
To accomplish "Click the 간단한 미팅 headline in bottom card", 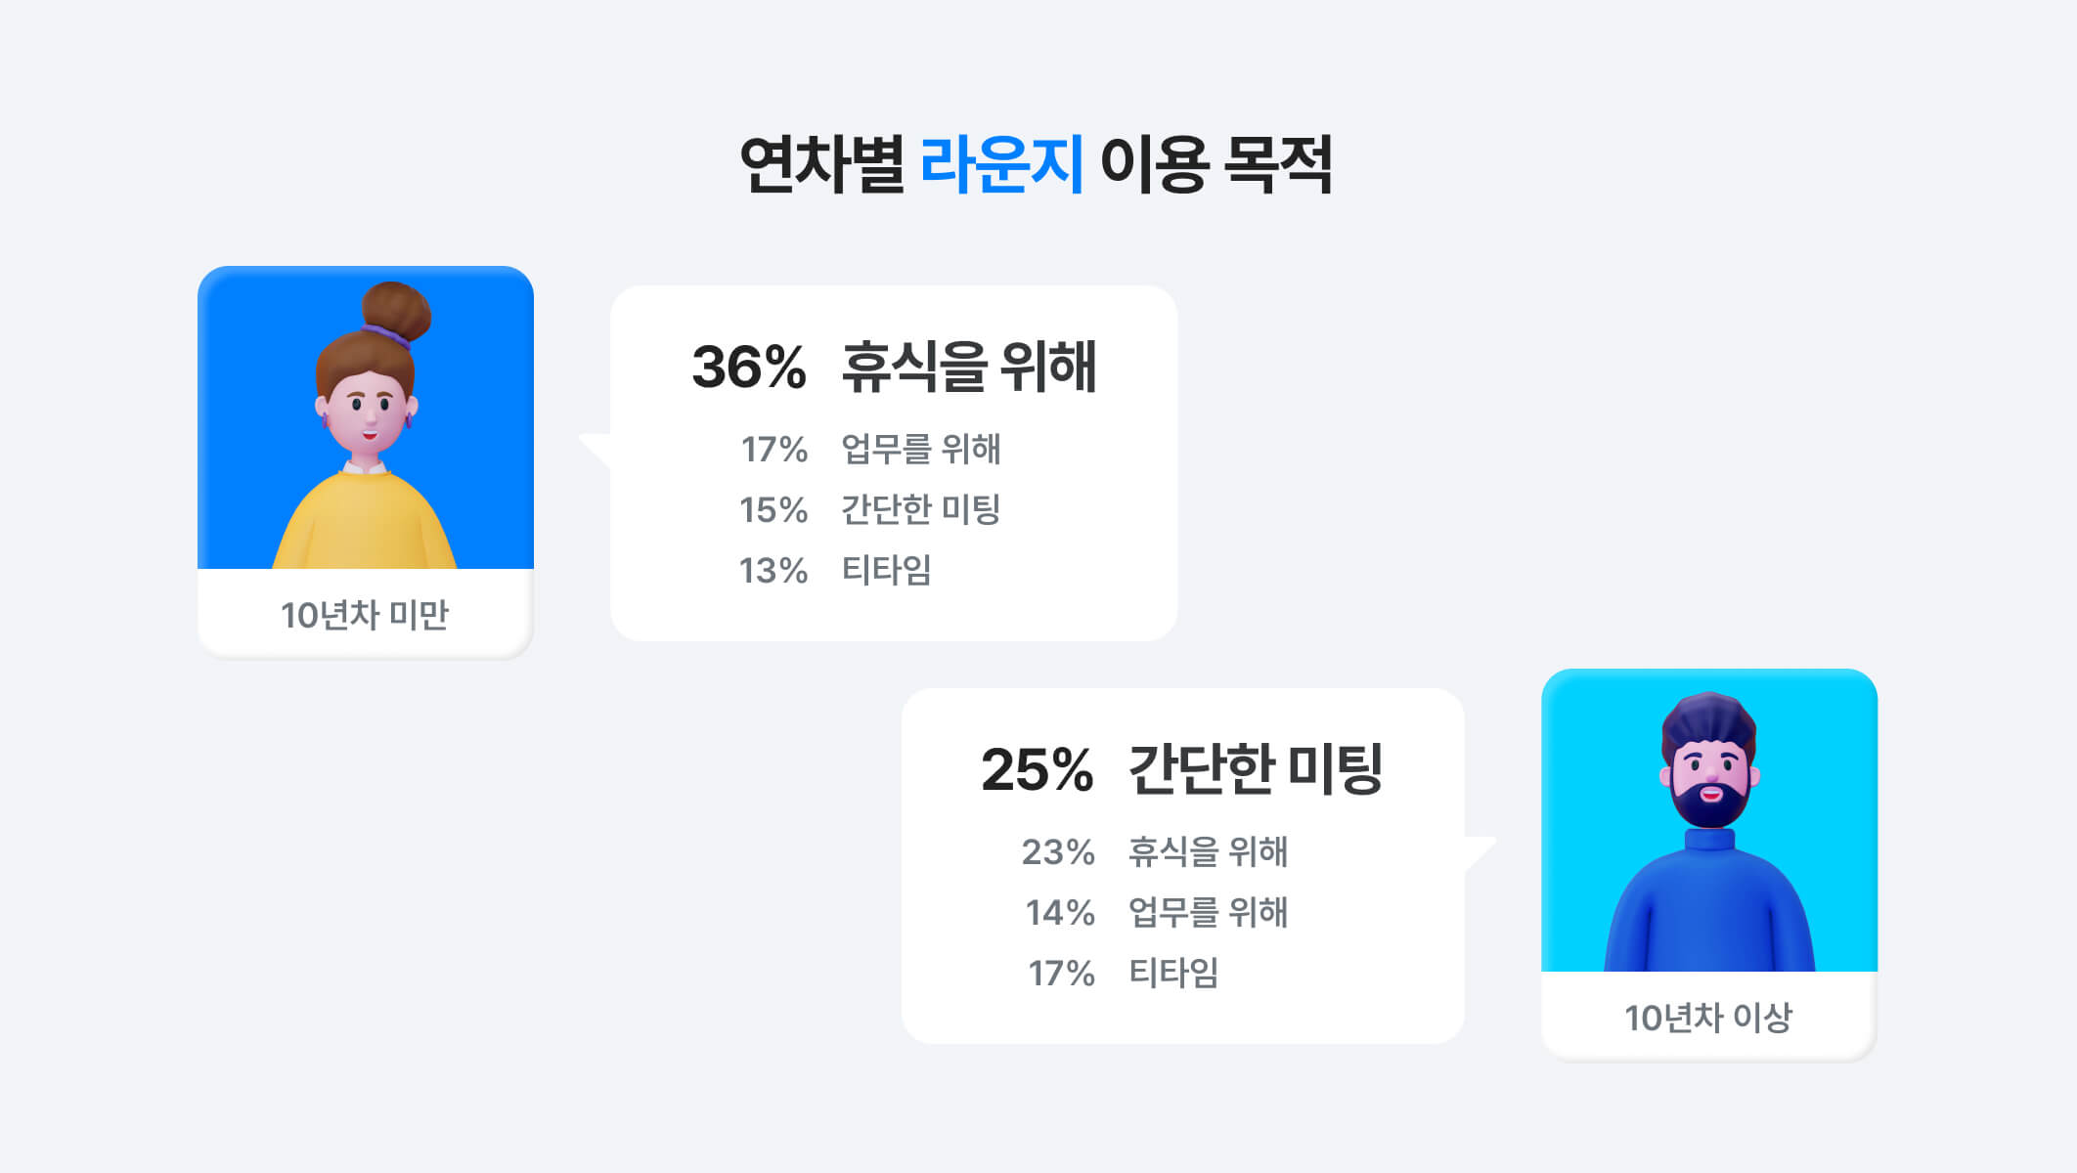I will point(1256,769).
